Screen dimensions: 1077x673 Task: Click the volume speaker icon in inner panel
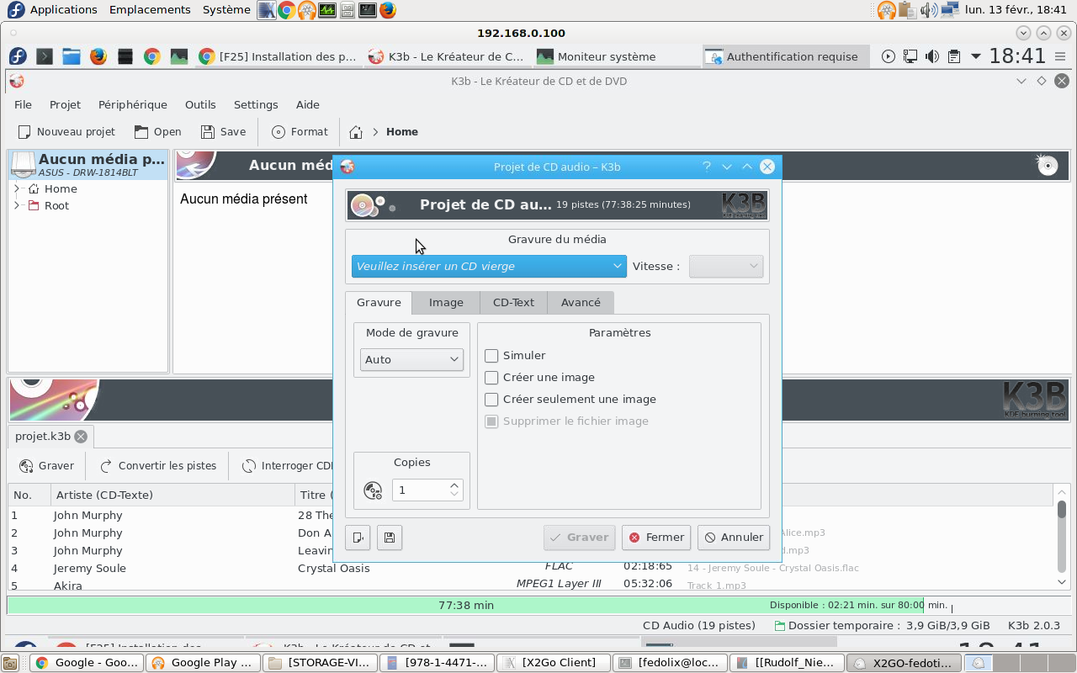pos(932,56)
